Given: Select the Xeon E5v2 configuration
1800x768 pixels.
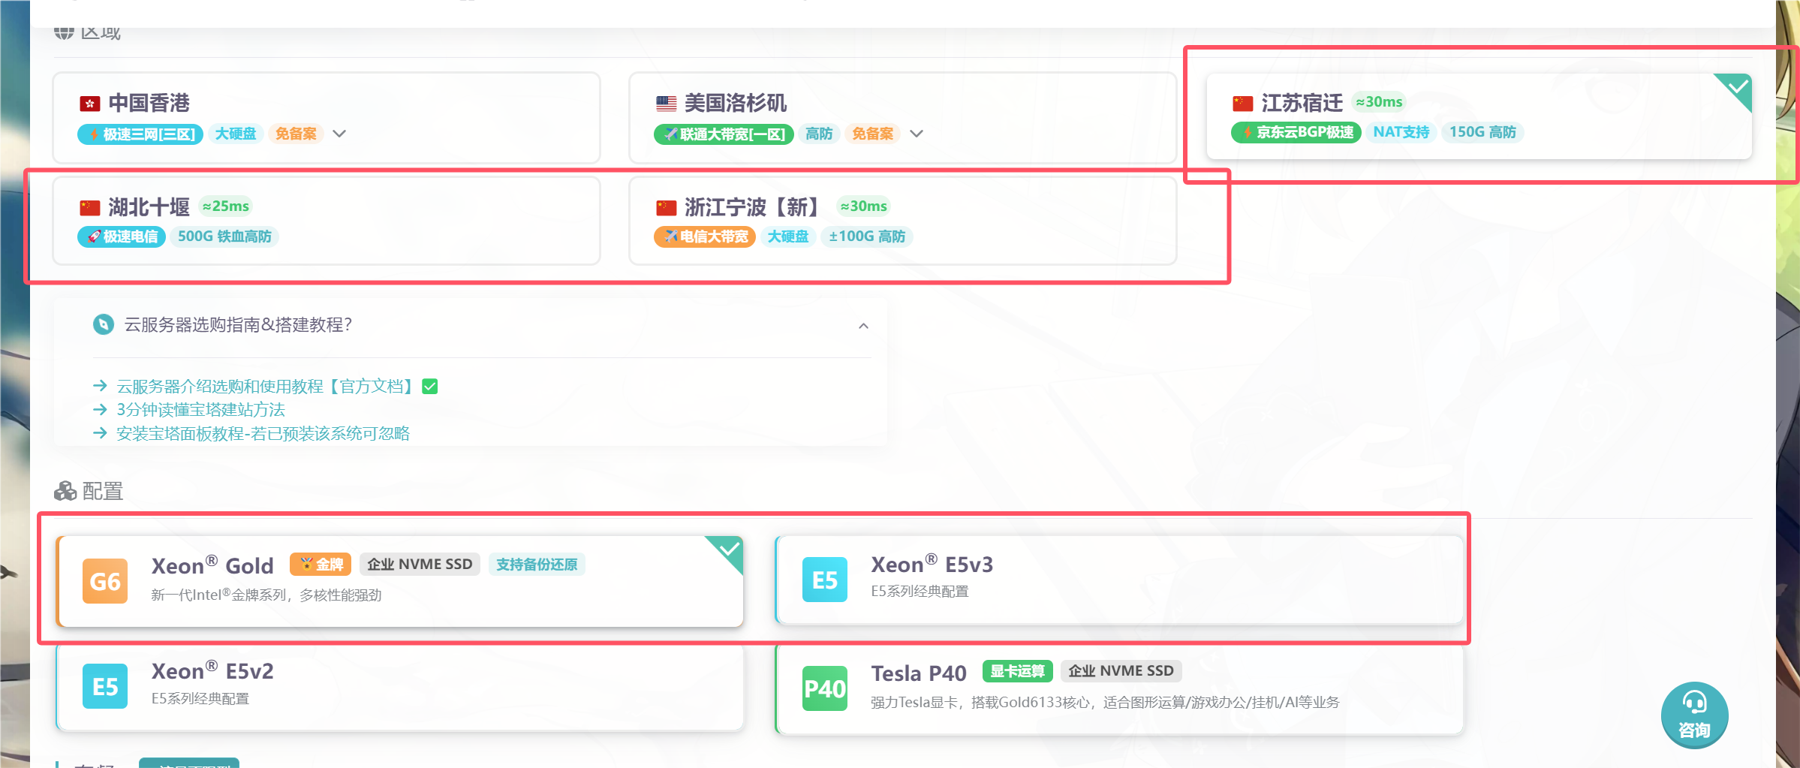Looking at the screenshot, I should (x=399, y=687).
